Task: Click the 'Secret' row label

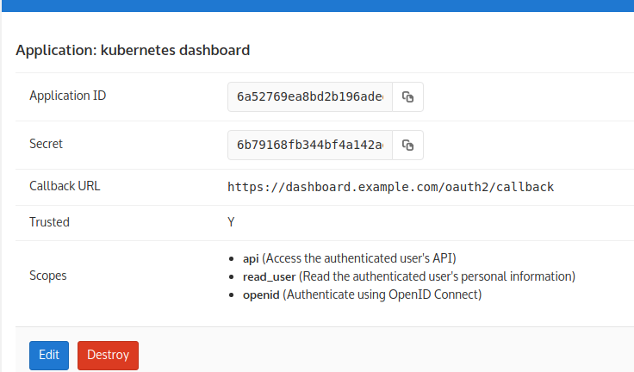Action: point(47,144)
